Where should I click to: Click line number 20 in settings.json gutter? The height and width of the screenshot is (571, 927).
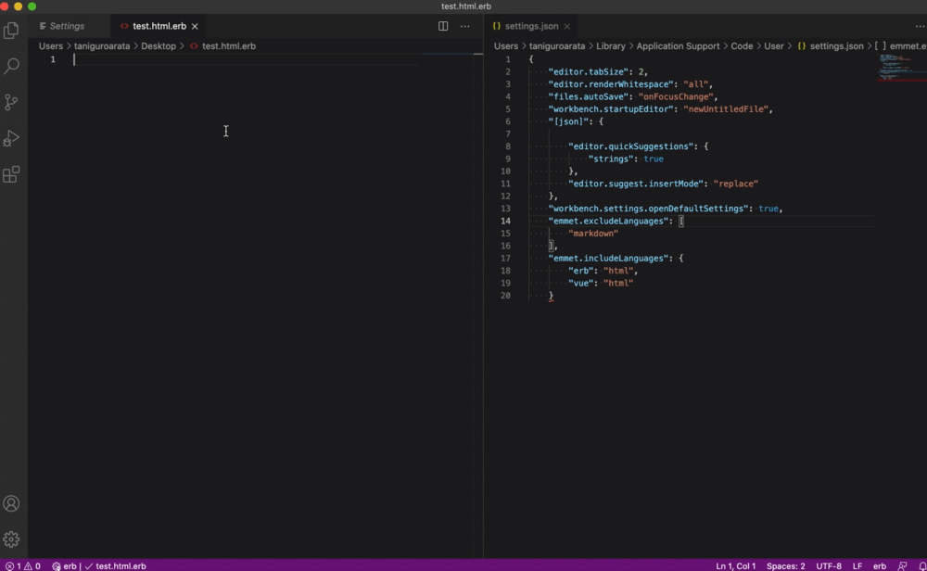pos(505,295)
